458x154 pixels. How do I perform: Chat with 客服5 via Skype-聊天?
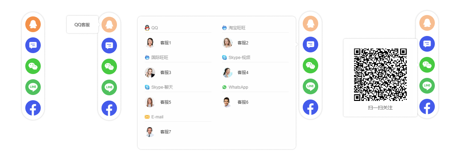tap(158, 102)
